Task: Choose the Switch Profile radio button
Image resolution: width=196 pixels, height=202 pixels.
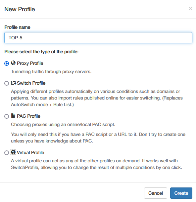Action: 7,83
